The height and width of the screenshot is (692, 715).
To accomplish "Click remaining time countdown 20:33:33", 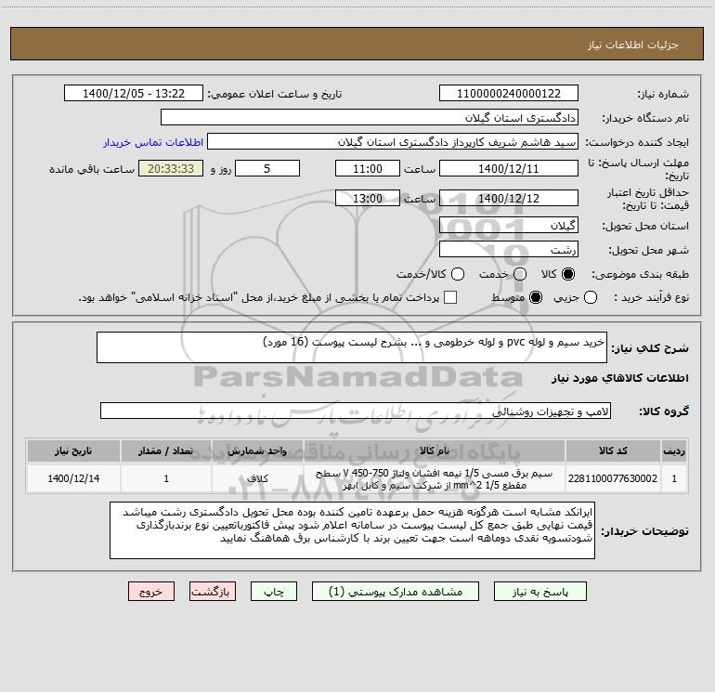I will (171, 168).
